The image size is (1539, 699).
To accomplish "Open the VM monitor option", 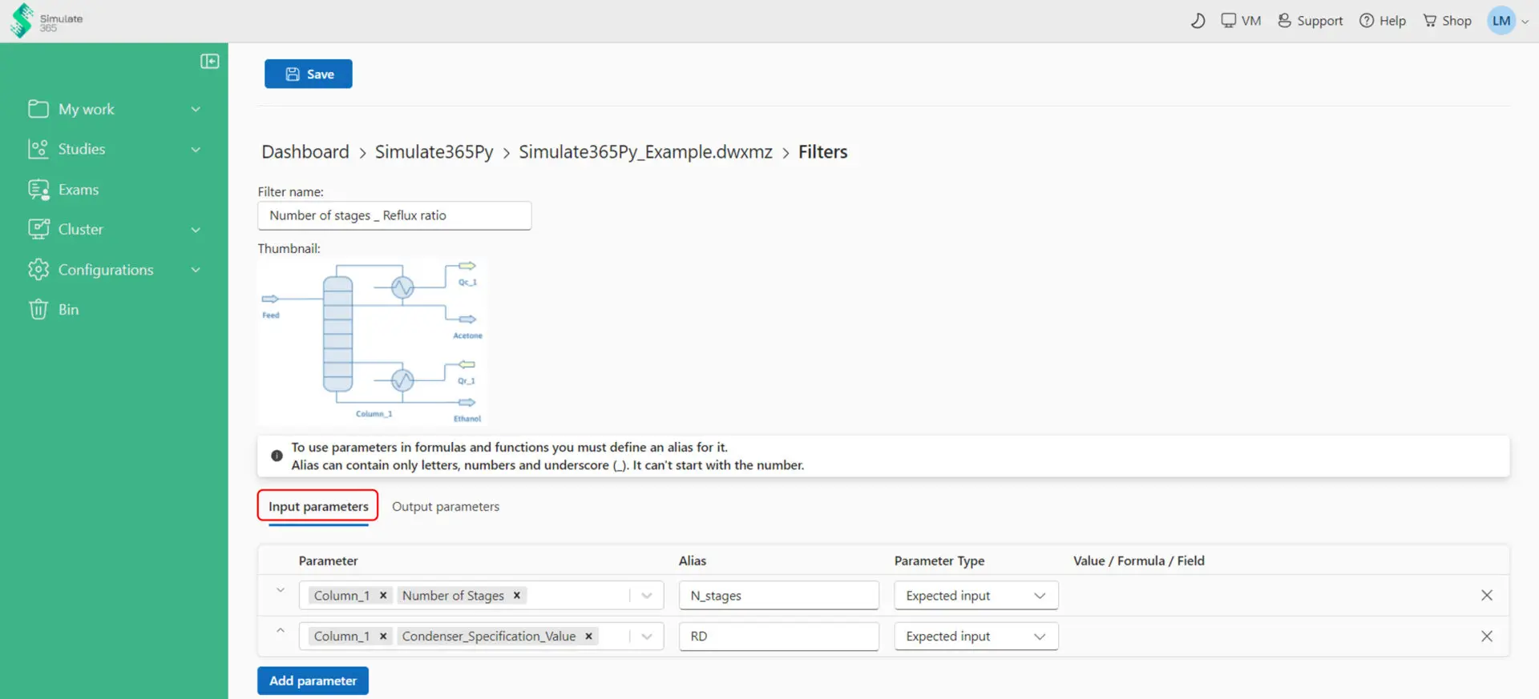I will click(1241, 21).
